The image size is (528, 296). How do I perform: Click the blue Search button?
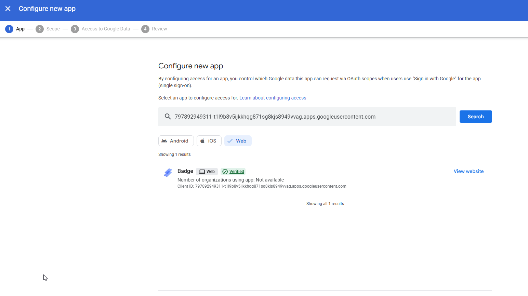point(476,117)
